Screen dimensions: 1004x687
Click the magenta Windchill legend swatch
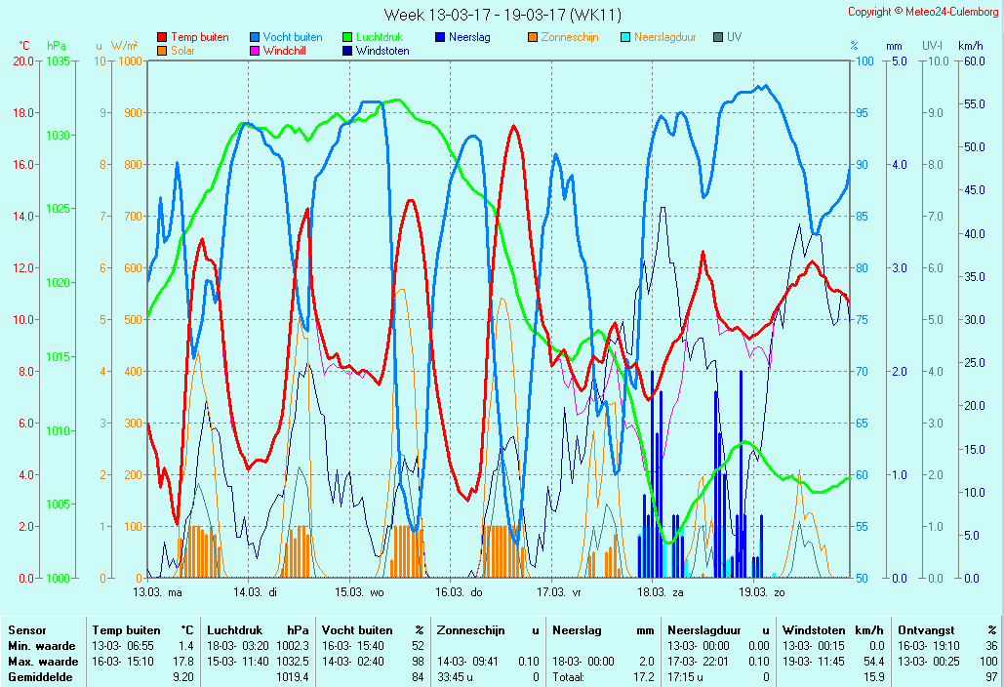click(254, 51)
